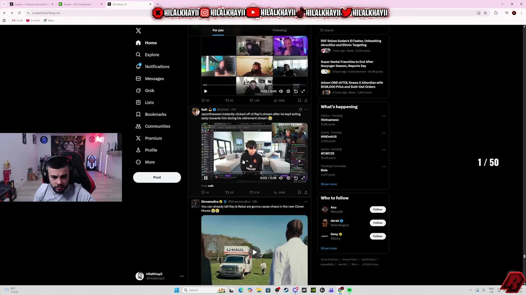Repost the top post with 82 reposts
Image resolution: width=526 pixels, height=295 pixels.
pos(229,100)
